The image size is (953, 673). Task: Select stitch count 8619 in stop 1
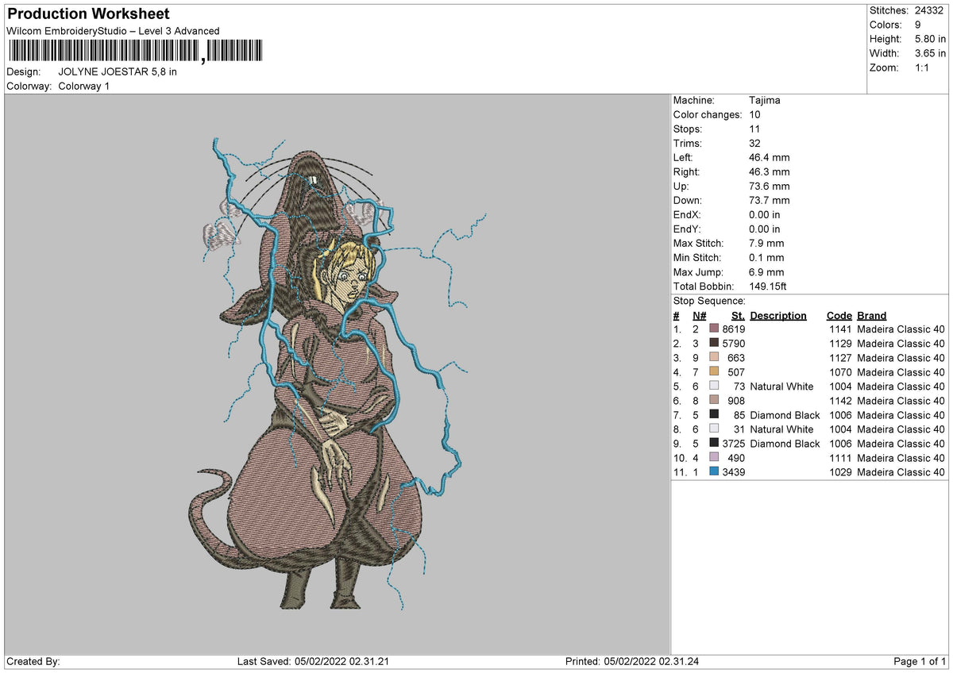(x=733, y=329)
